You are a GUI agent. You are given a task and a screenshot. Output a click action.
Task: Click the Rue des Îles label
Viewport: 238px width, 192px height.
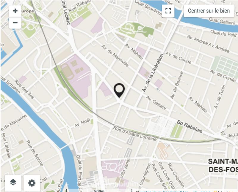coord(24,89)
